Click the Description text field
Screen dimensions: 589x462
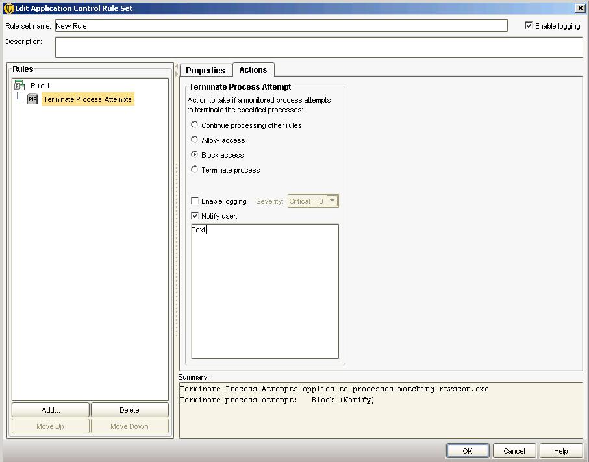(319, 47)
